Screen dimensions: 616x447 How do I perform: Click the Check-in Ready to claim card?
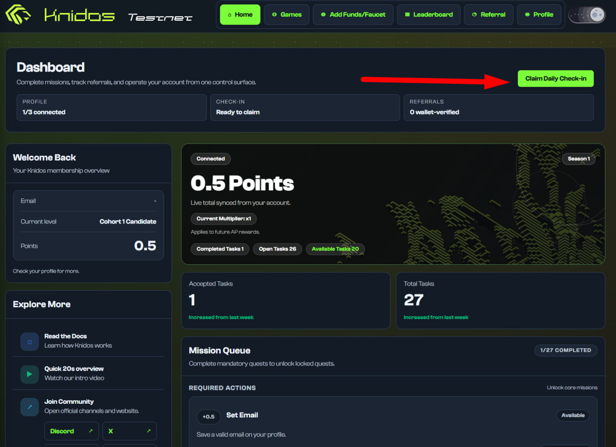point(305,107)
